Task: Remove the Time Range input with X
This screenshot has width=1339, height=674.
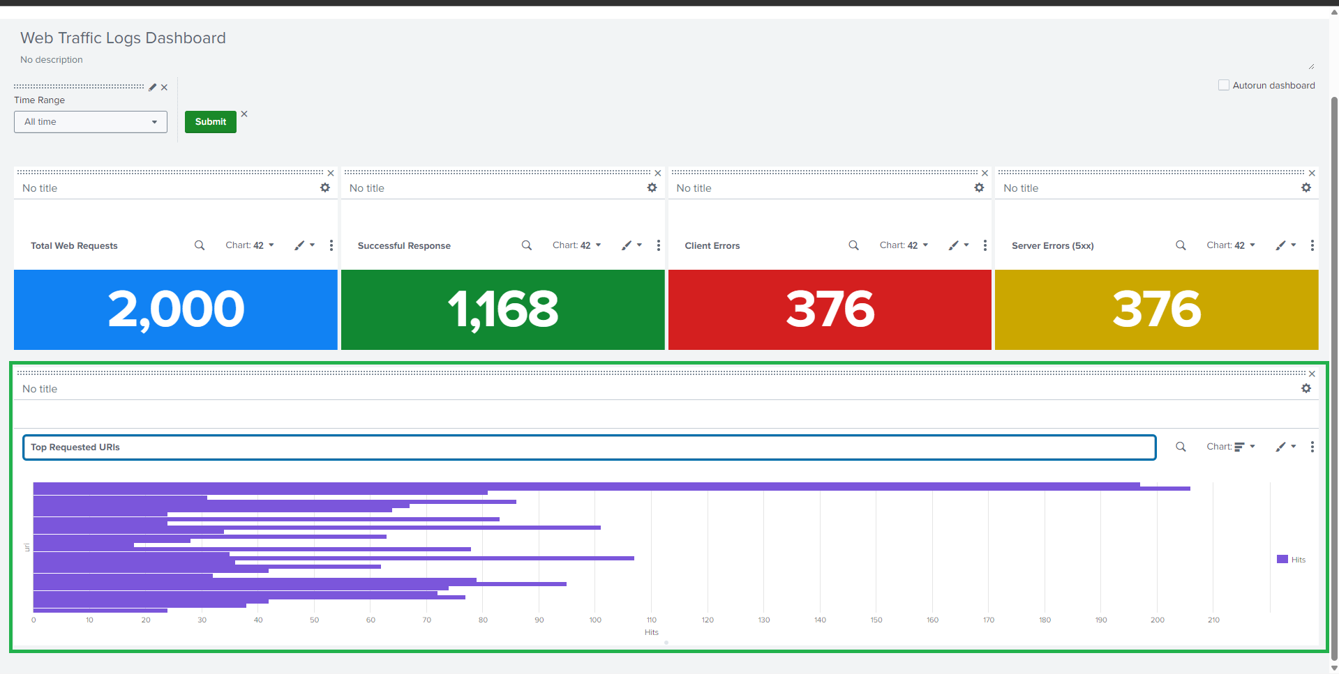Action: (x=164, y=87)
